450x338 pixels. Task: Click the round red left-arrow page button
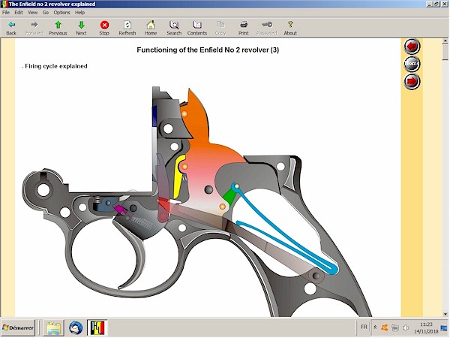pos(412,47)
